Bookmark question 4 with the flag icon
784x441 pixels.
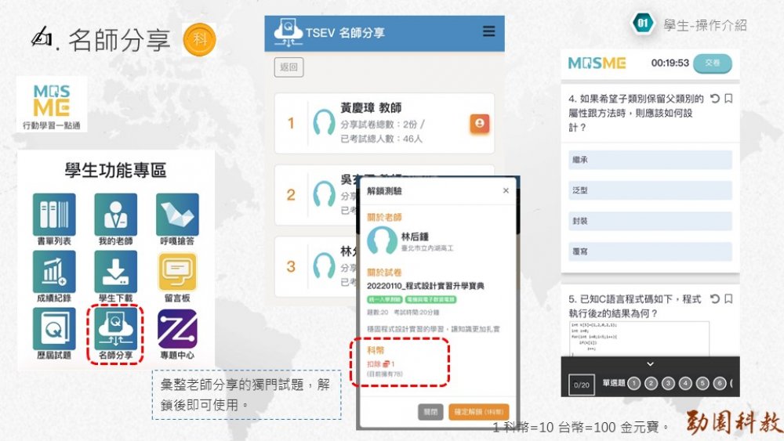click(x=728, y=99)
